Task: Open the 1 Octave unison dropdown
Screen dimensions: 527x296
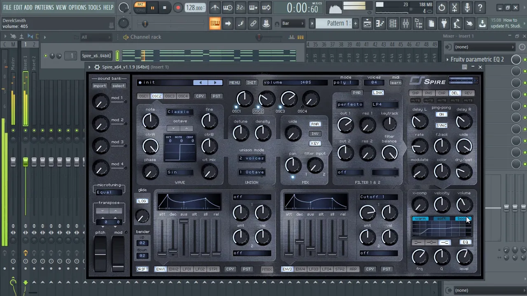Action: (x=252, y=172)
